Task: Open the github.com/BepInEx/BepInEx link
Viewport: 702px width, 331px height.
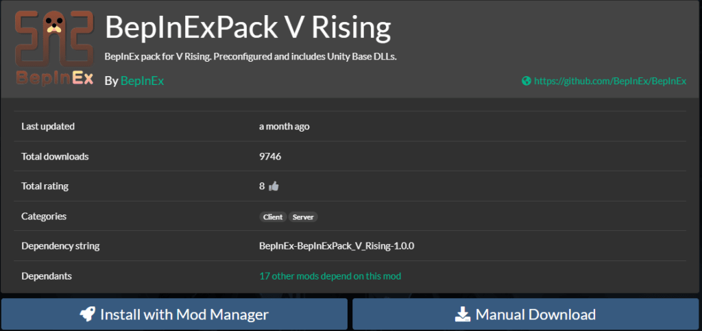Action: click(610, 81)
